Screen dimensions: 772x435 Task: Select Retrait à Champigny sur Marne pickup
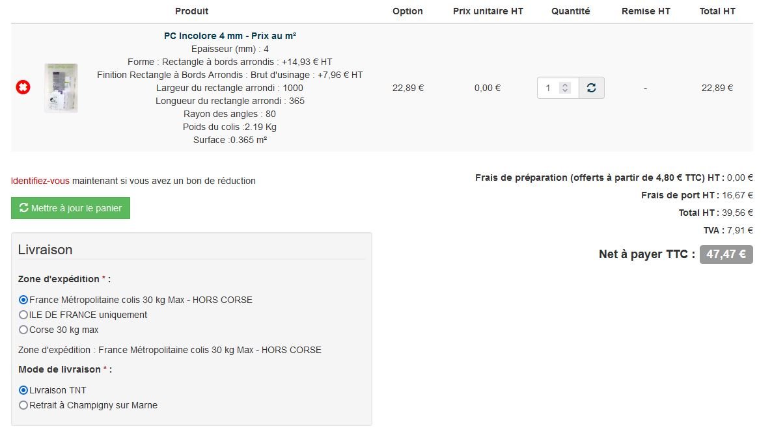pyautogui.click(x=23, y=405)
